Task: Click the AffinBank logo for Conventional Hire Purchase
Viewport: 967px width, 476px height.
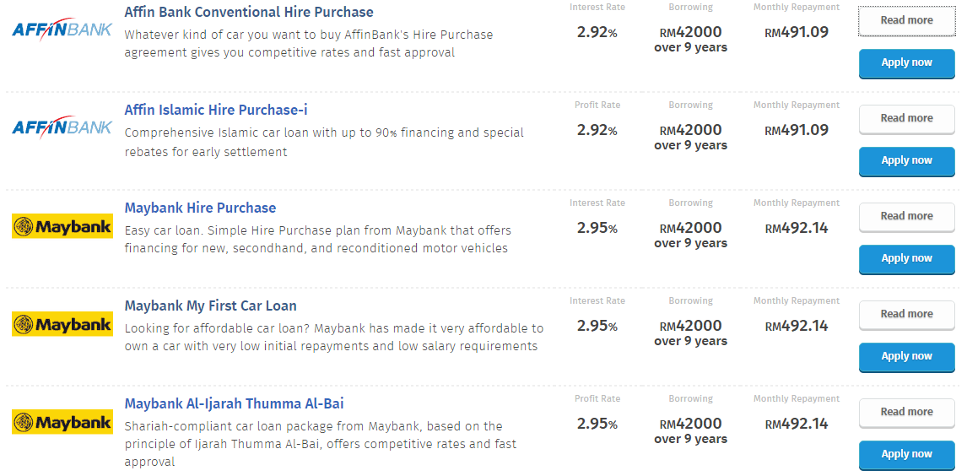Action: pyautogui.click(x=62, y=29)
